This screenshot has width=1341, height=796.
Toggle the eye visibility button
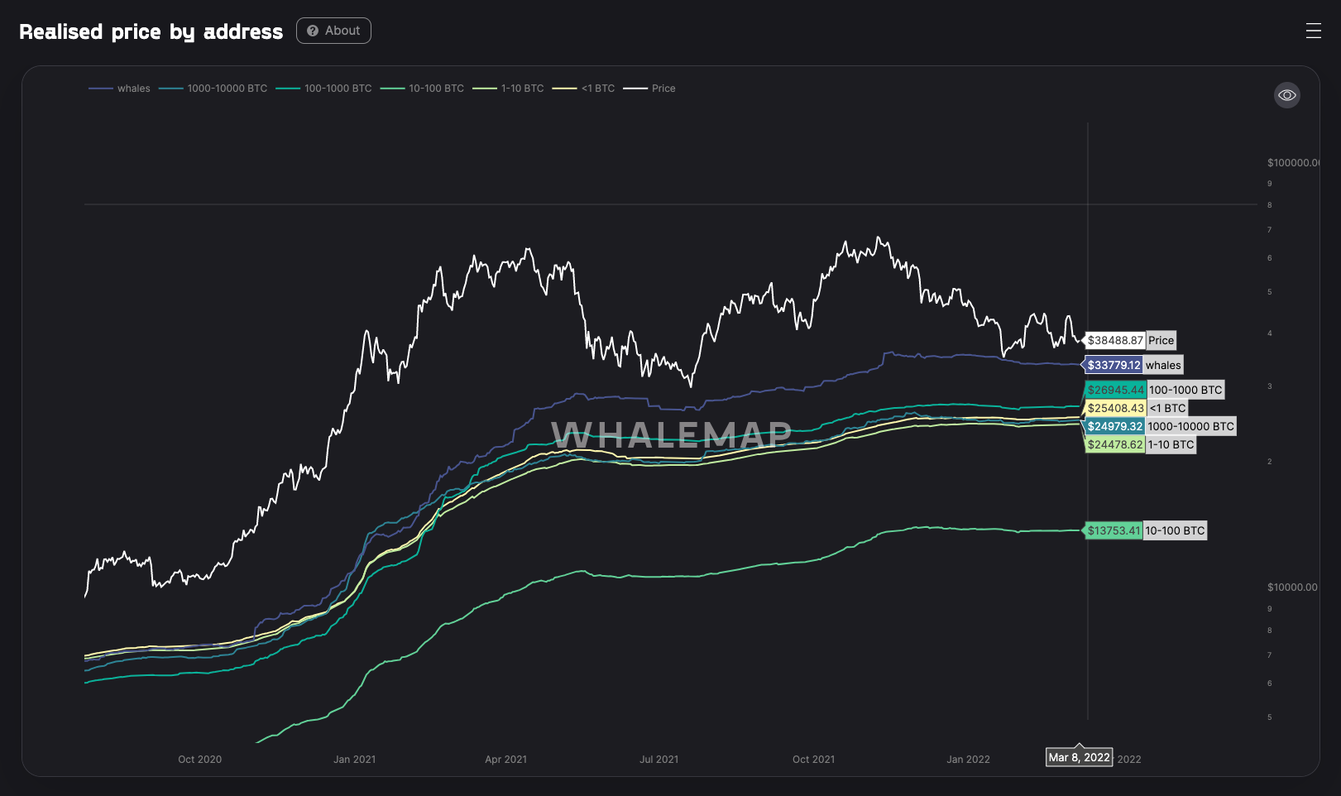click(1286, 95)
